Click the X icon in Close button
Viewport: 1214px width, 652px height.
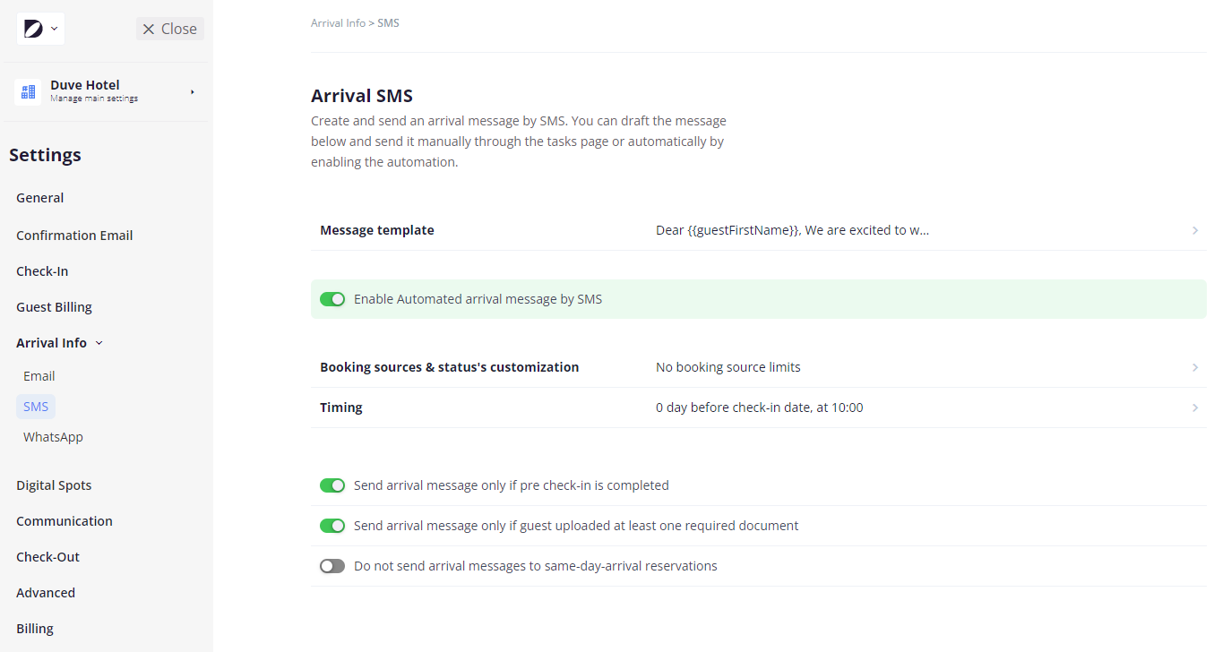click(x=149, y=29)
